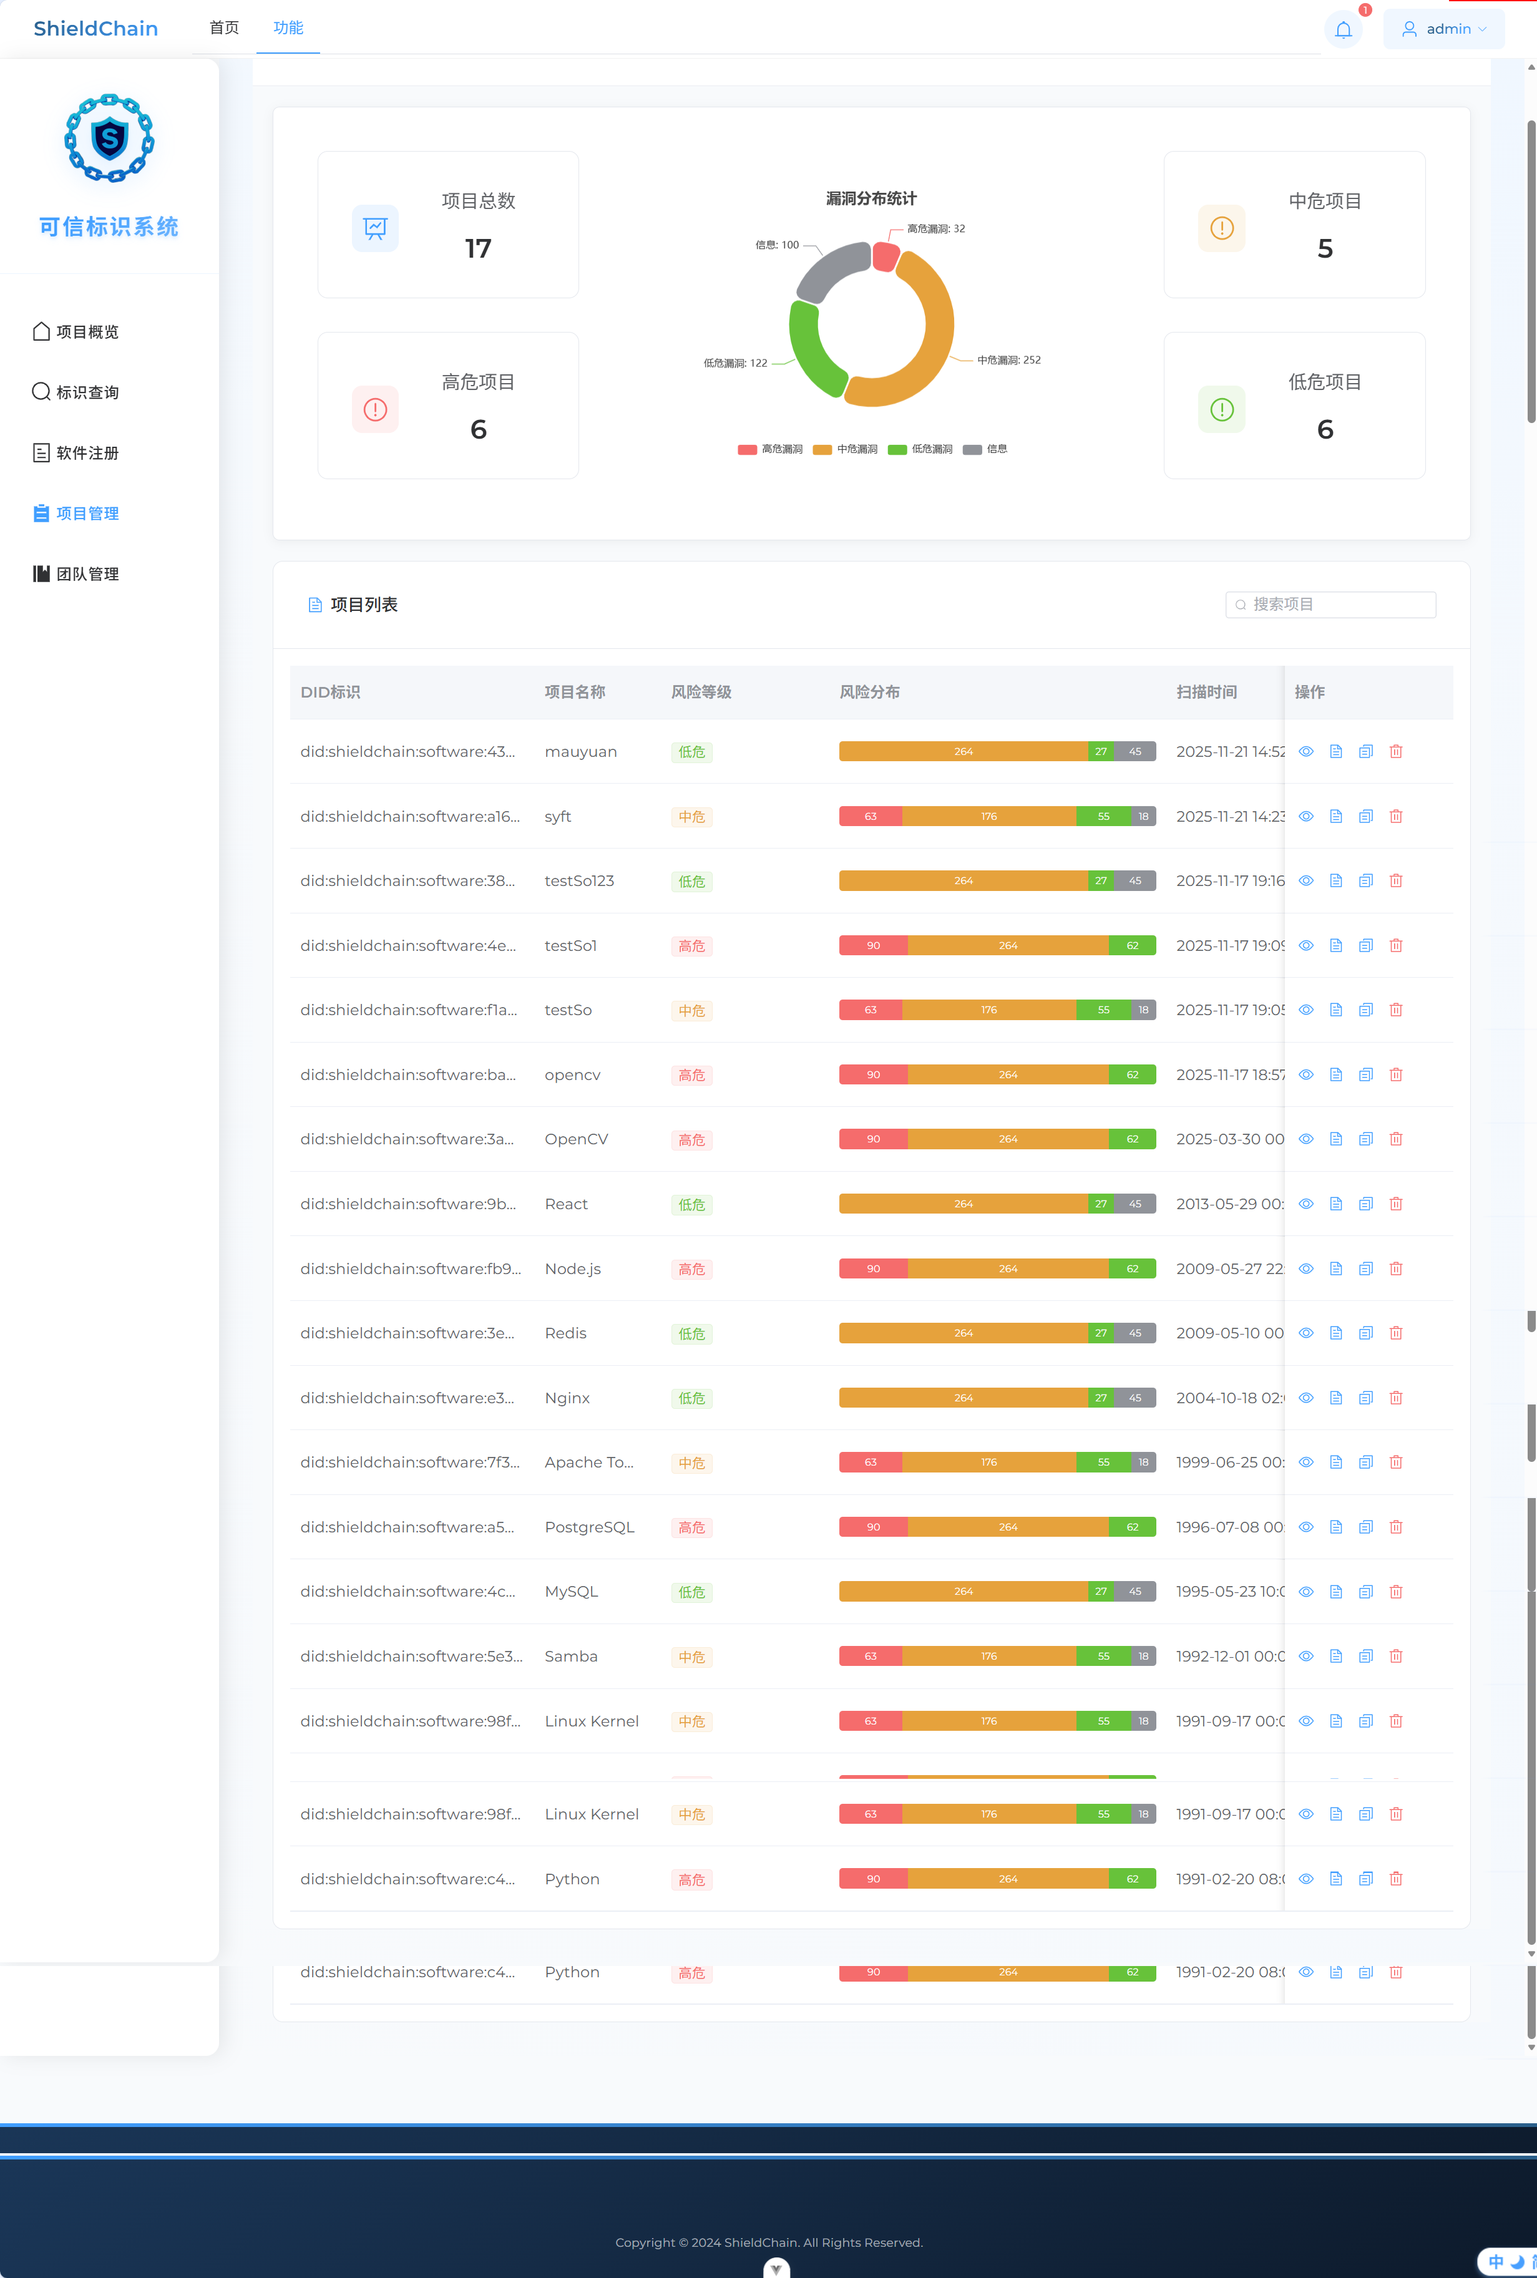Delete the testSo123 project

point(1396,881)
